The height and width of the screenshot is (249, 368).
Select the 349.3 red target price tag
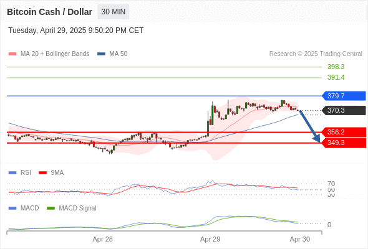tap(344, 143)
